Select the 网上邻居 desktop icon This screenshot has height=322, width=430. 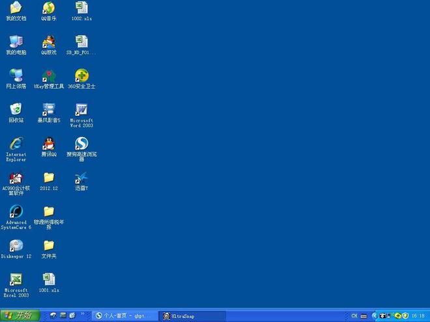pyautogui.click(x=16, y=79)
